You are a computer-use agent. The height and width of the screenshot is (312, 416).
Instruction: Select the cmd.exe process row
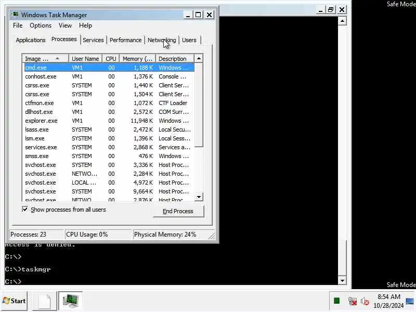[x=109, y=68]
